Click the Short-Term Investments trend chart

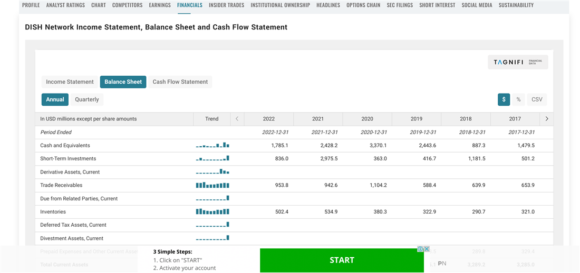[212, 159]
